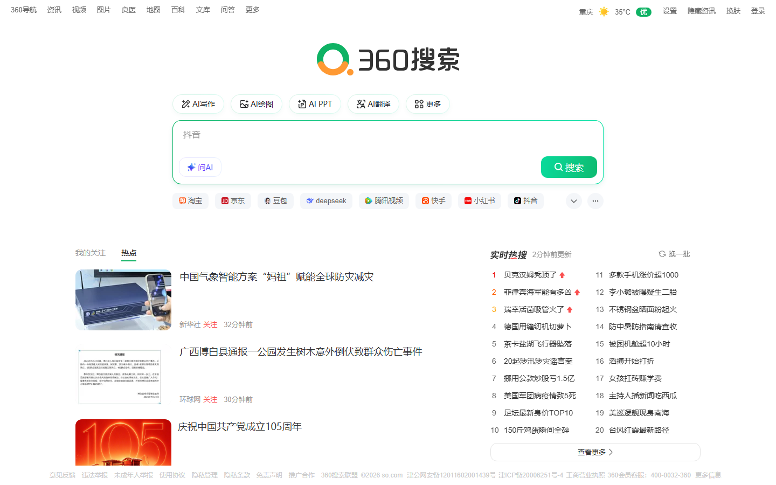776x485 pixels.
Task: Open AI写作 tool
Action: tap(198, 104)
